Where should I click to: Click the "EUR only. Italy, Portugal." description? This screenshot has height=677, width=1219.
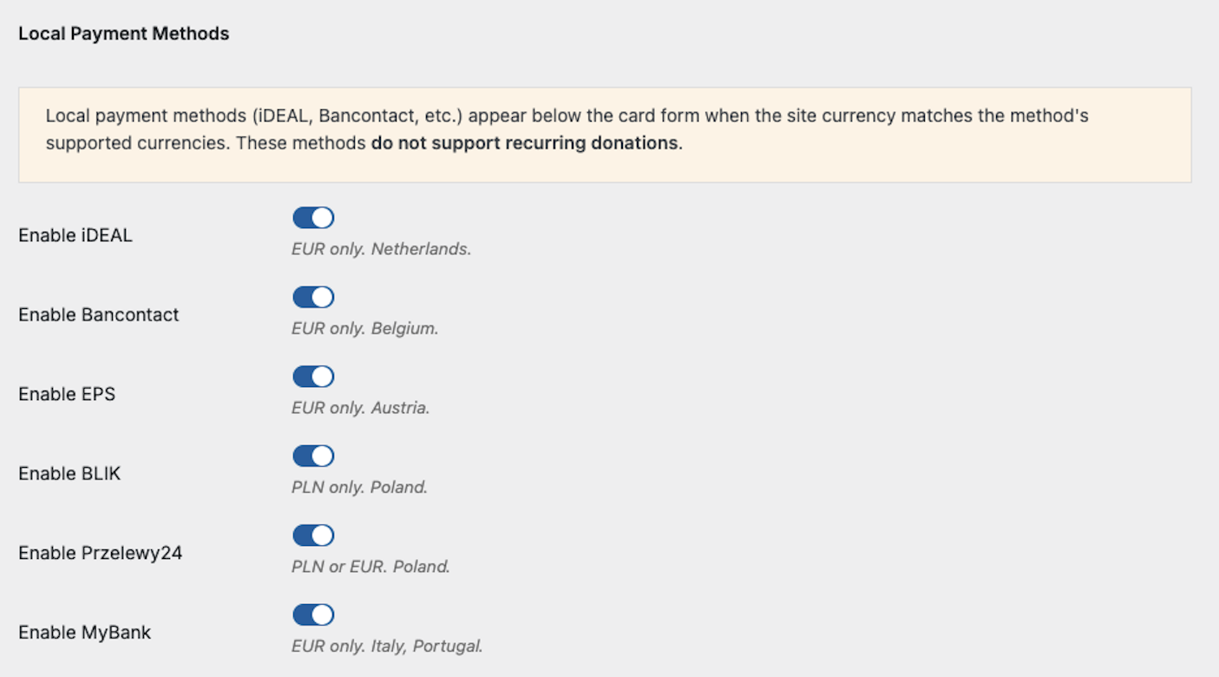tap(387, 646)
